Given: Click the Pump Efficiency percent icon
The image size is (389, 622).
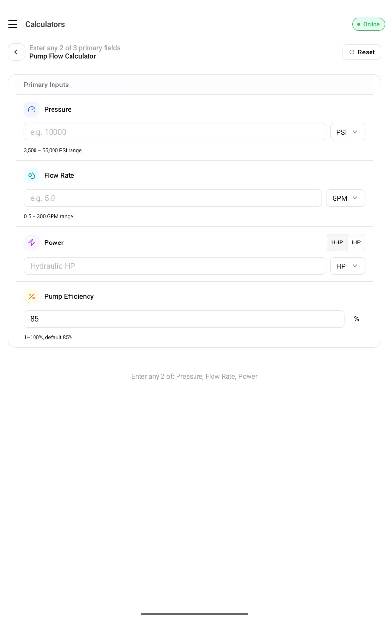Looking at the screenshot, I should pos(32,296).
